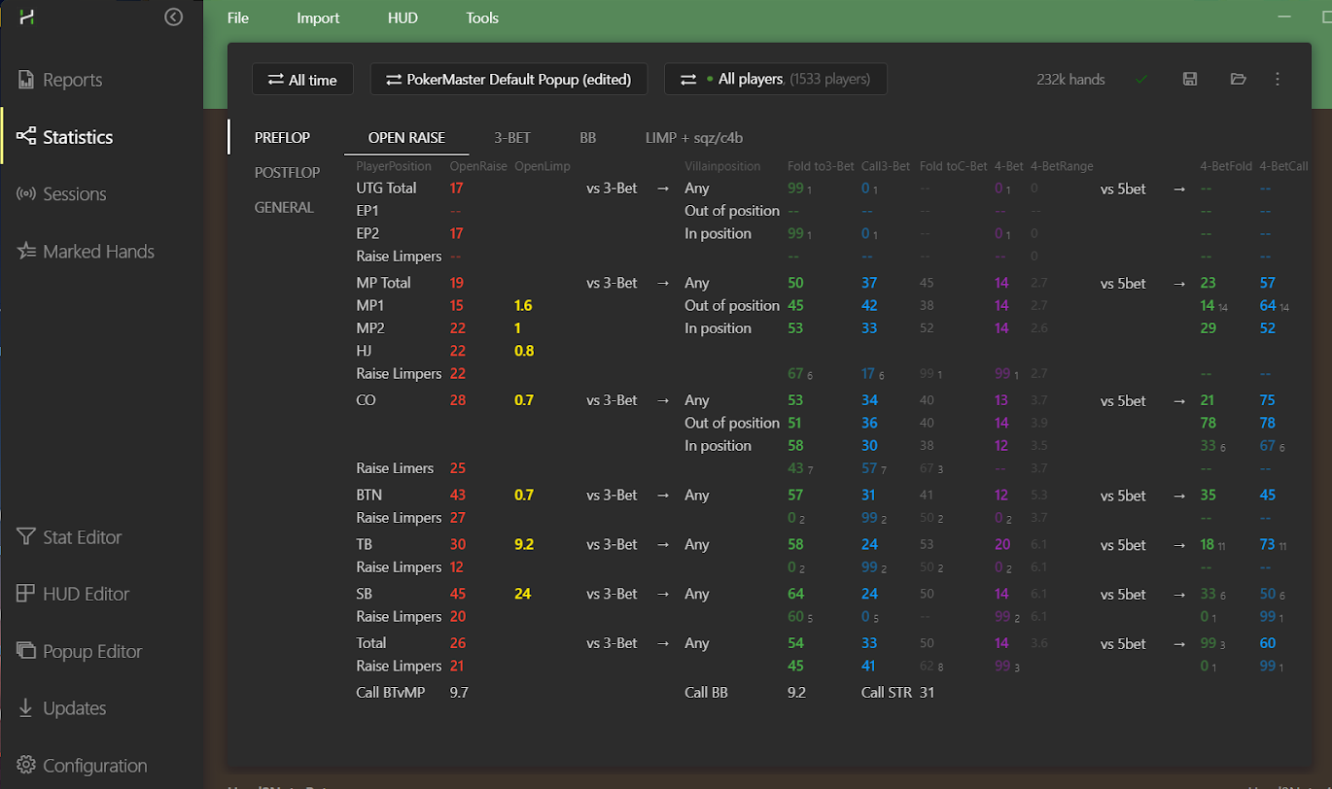Select the GENERAL section
The height and width of the screenshot is (789, 1332).
[284, 207]
